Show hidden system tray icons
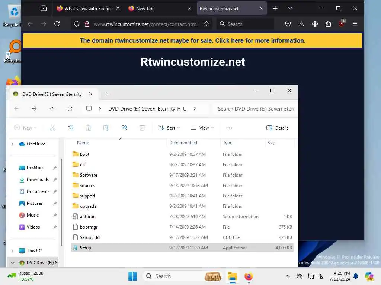381x285 pixels. click(x=288, y=276)
